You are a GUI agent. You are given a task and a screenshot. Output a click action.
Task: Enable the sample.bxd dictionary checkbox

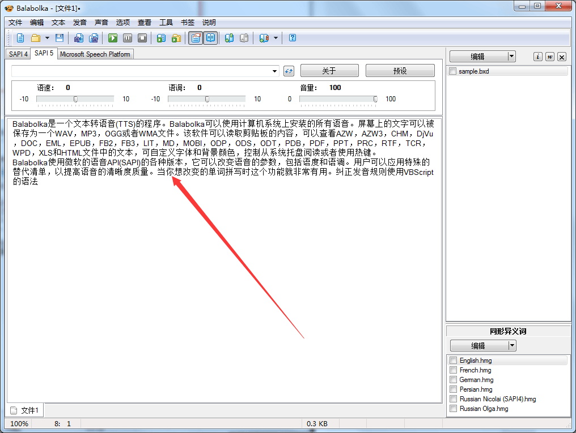tap(453, 71)
